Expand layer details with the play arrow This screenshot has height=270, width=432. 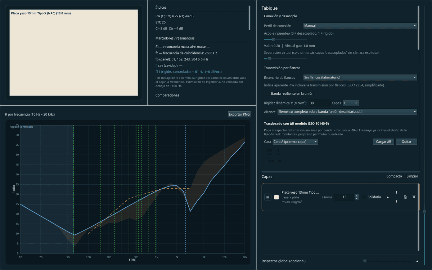coord(388,197)
